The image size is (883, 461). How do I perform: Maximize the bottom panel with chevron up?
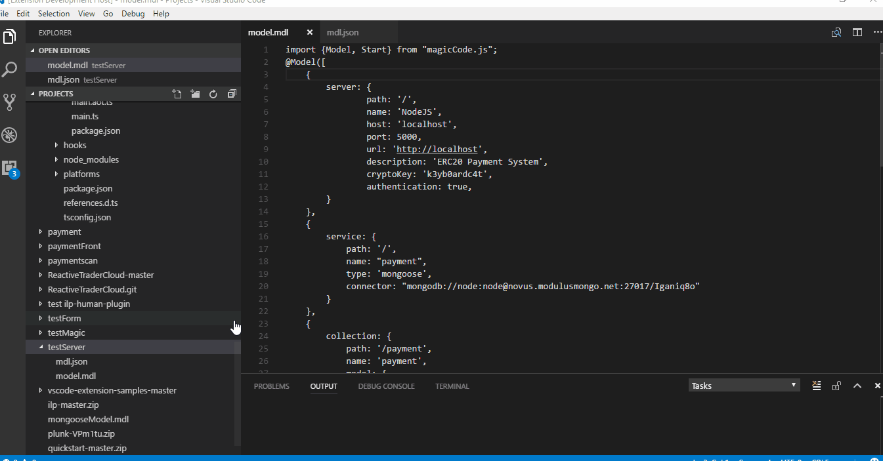[857, 386]
